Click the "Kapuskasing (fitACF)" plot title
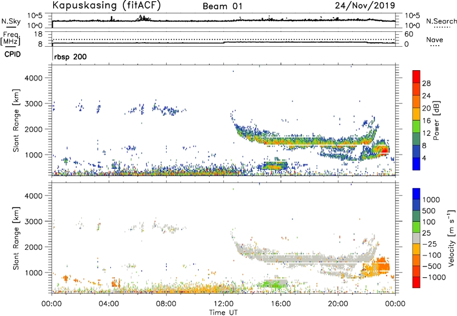 (x=106, y=5)
